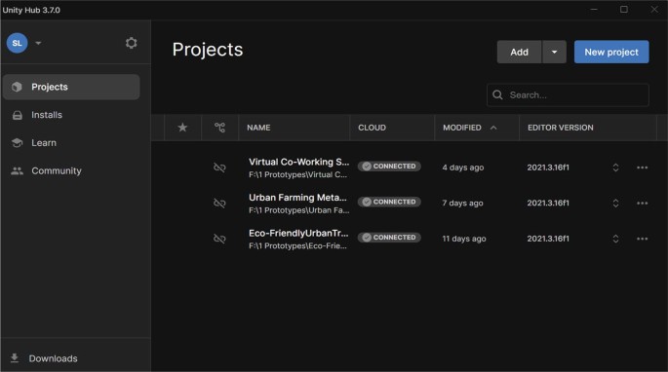The width and height of the screenshot is (668, 372).
Task: Sort projects by MODIFIED column
Action: [x=462, y=128]
